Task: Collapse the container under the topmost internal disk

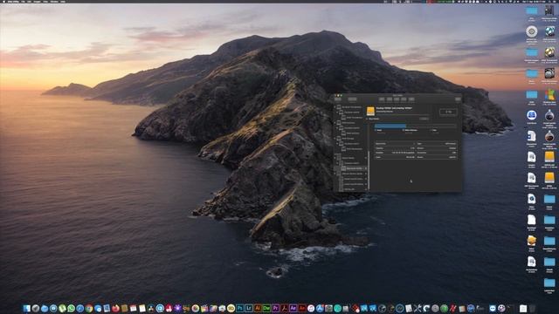Action: pos(337,113)
